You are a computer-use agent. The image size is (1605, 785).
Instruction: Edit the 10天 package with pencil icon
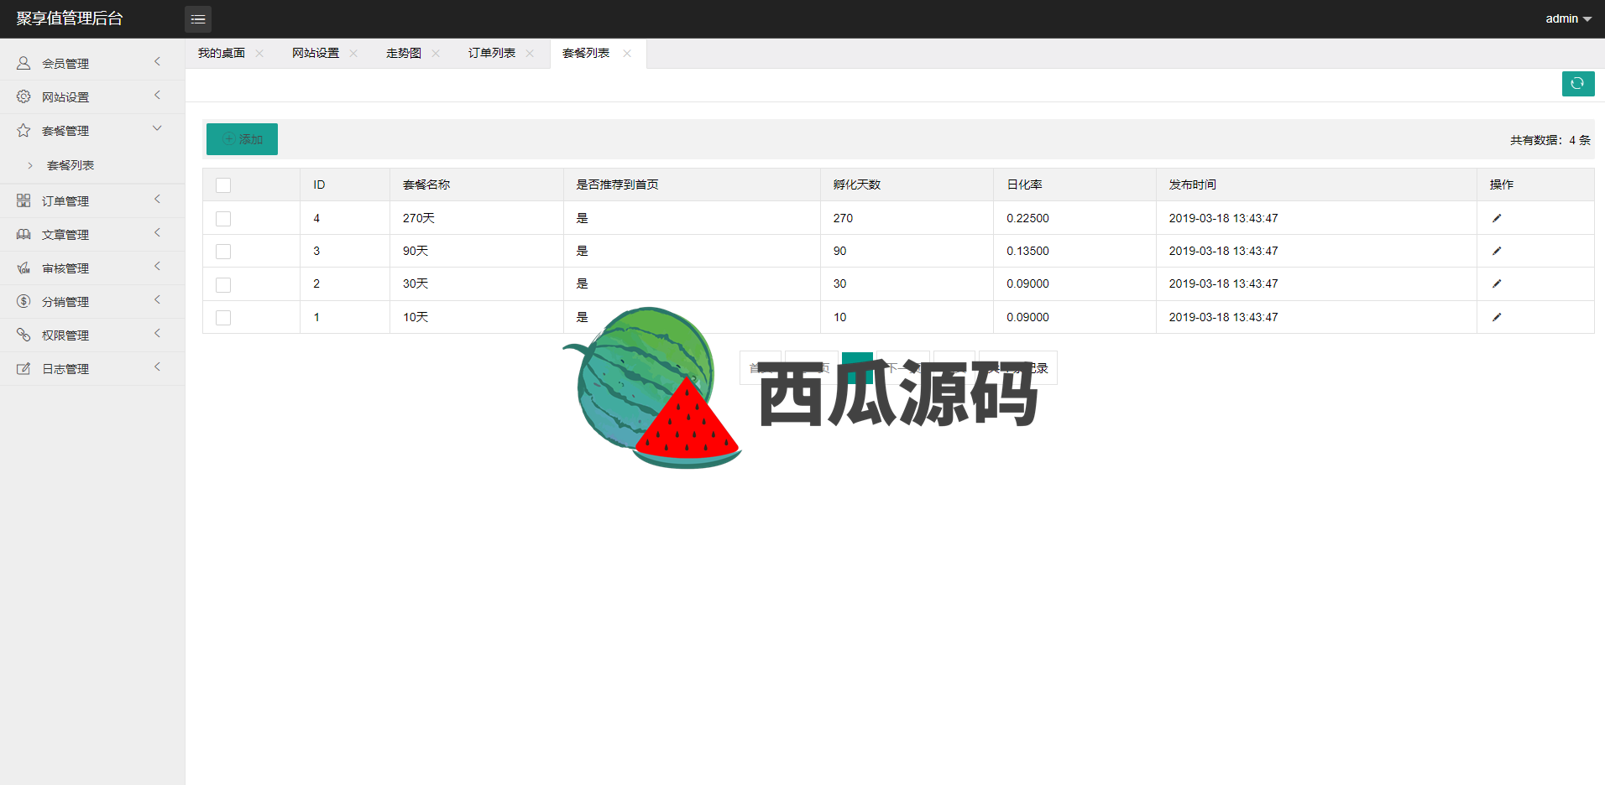[1497, 317]
